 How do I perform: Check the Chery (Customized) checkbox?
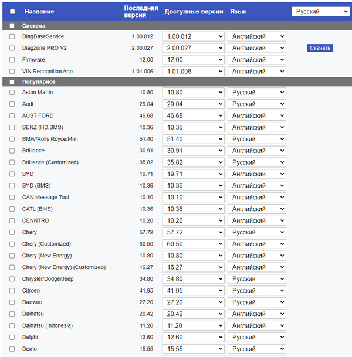point(12,244)
